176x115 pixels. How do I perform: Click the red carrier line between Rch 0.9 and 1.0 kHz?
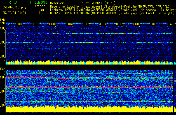click(x=89, y=87)
